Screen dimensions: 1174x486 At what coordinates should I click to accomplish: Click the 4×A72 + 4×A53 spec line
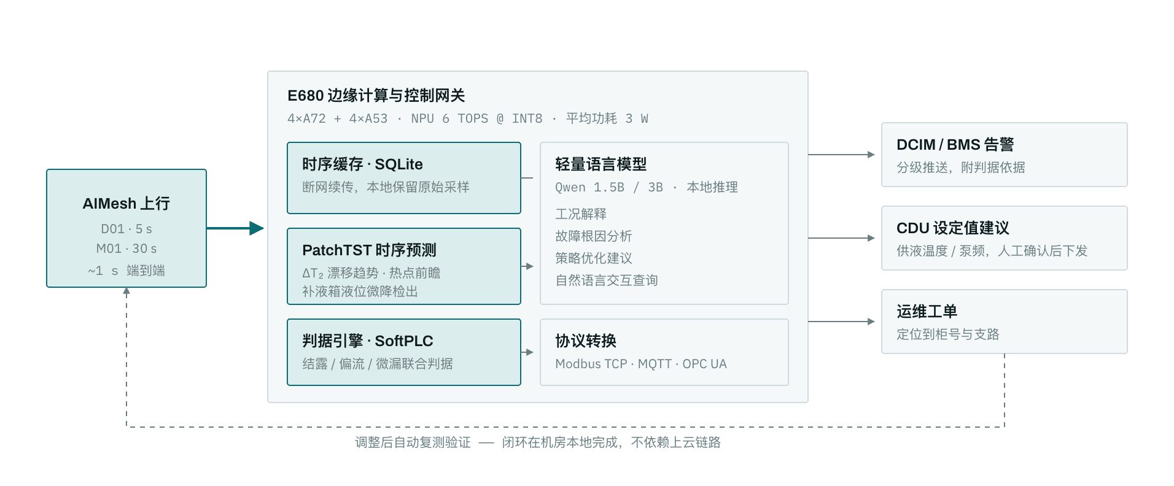click(467, 118)
